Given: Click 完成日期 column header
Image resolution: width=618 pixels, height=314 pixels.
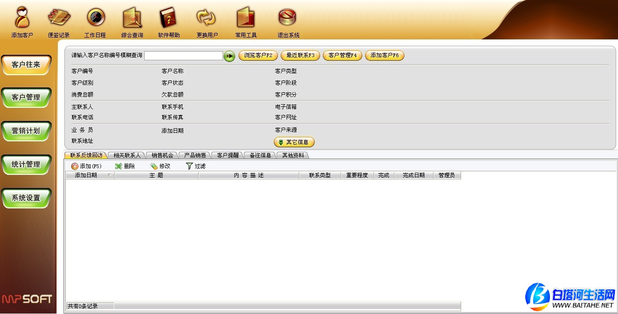Looking at the screenshot, I should click(x=414, y=175).
